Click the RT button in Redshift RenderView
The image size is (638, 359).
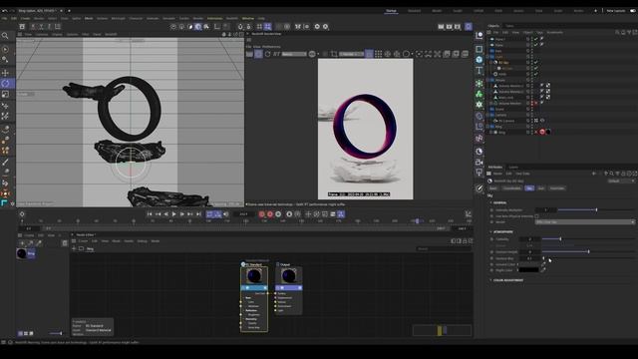277,54
